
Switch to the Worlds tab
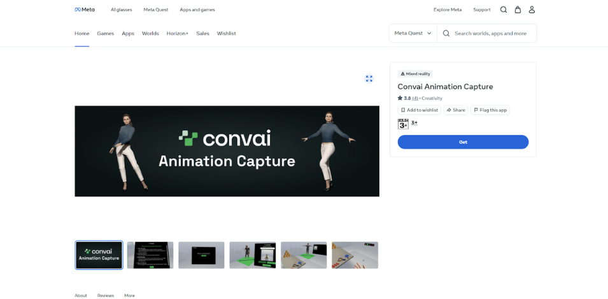click(x=150, y=34)
